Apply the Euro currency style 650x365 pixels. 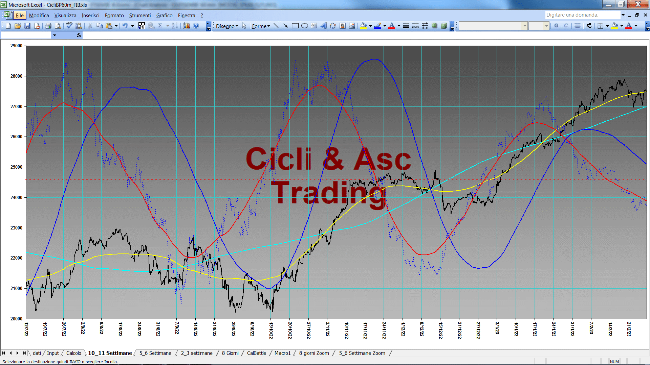point(589,26)
